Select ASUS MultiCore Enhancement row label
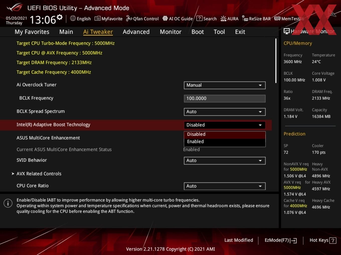This screenshot has width=341, height=255. click(x=48, y=138)
